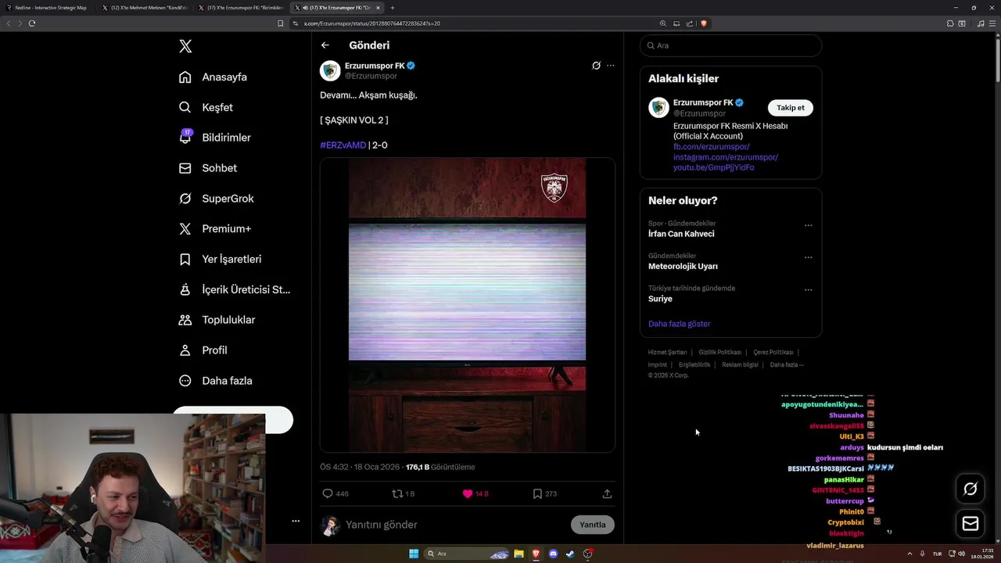Image resolution: width=1001 pixels, height=563 pixels.
Task: Click Erzurumspor FK post avatar
Action: click(330, 70)
